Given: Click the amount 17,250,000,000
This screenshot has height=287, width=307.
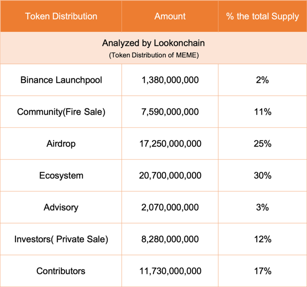Looking at the screenshot, I should [170, 144].
